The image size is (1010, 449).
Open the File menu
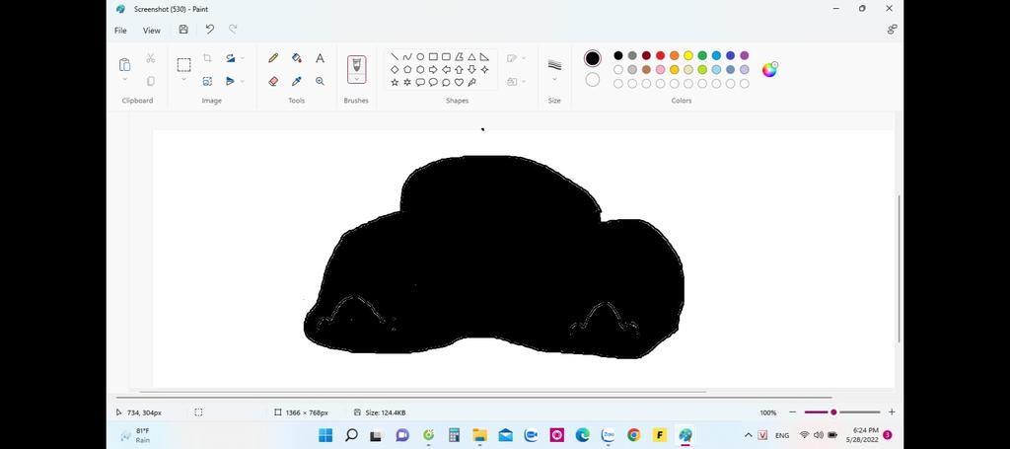tap(120, 31)
